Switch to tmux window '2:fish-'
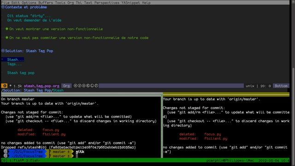The width and height of the screenshot is (295, 166). point(33,160)
